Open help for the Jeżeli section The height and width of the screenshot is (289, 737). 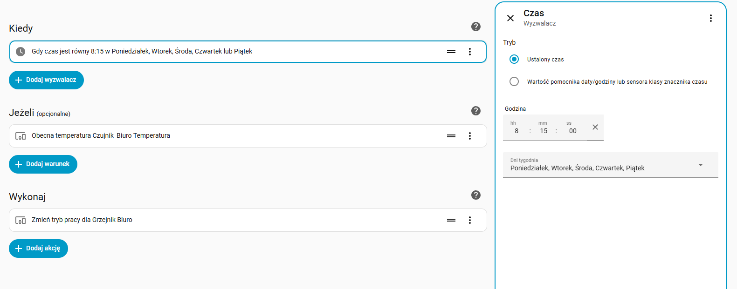(475, 111)
